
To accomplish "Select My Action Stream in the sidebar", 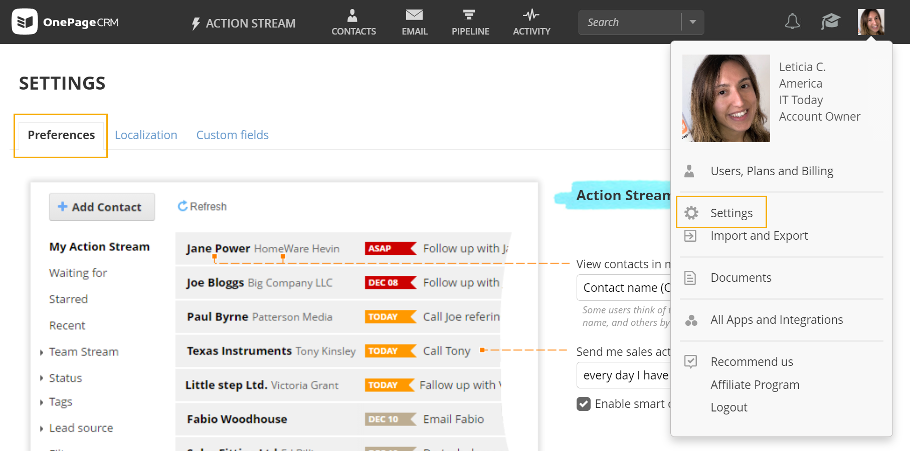I will (x=99, y=247).
